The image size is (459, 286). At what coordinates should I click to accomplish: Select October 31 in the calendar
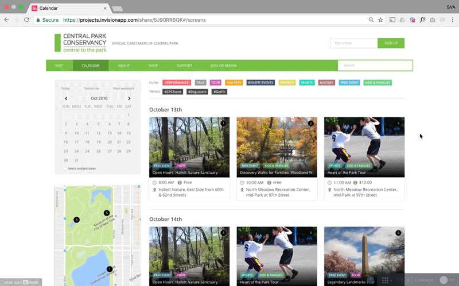[76, 160]
